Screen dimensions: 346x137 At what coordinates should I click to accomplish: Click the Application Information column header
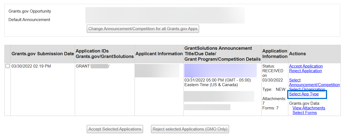click(275, 54)
